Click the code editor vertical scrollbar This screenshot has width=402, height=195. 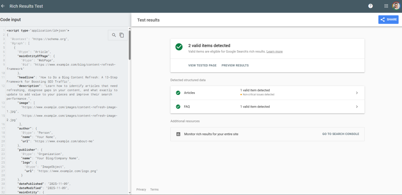pyautogui.click(x=130, y=45)
